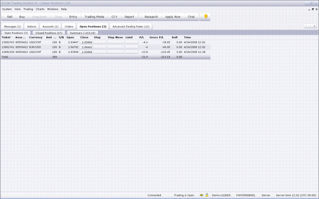Open the Trading Mode toolbar option
Screen dimensions: 319x199
click(x=94, y=17)
